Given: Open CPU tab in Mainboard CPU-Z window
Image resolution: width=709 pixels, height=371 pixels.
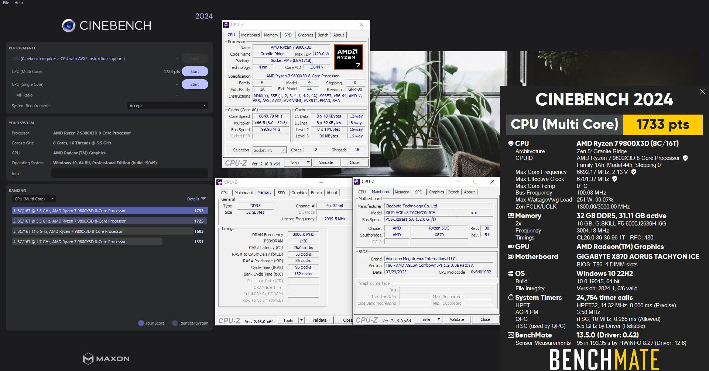Looking at the screenshot, I should (x=362, y=192).
